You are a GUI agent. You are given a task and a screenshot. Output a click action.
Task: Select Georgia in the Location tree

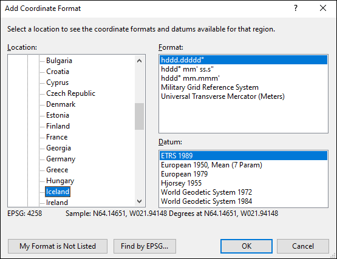(x=58, y=148)
